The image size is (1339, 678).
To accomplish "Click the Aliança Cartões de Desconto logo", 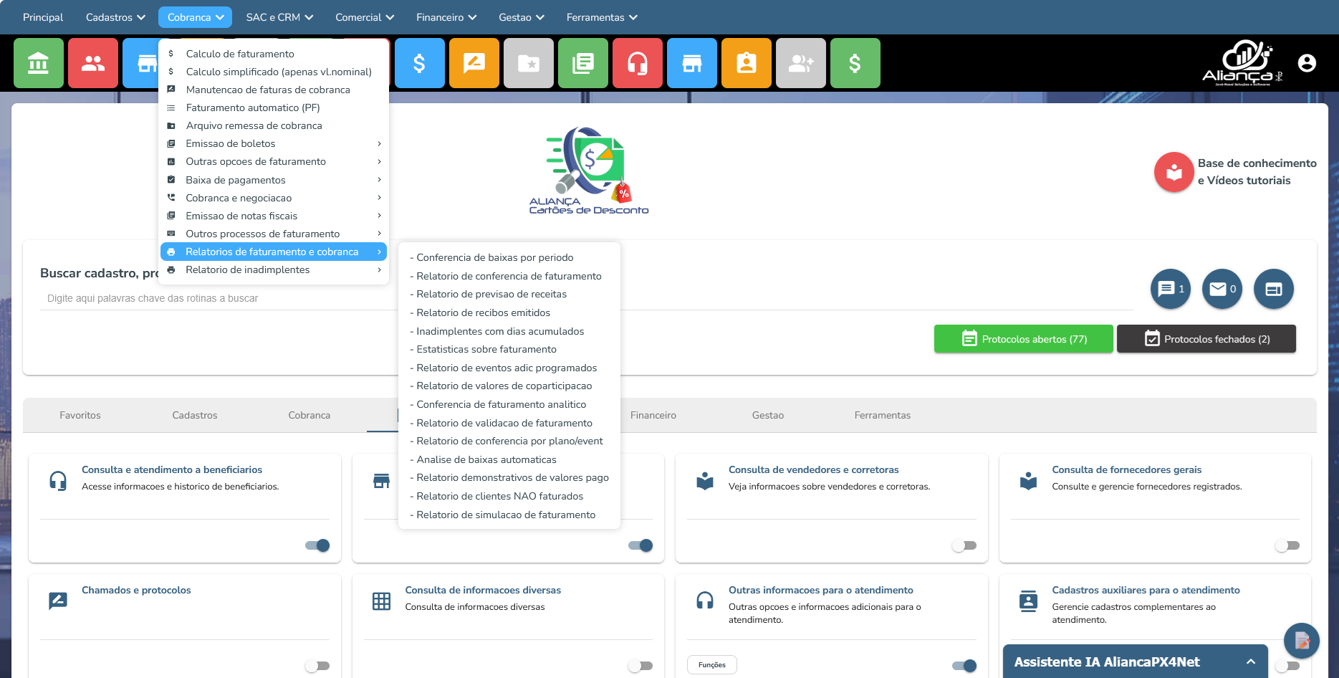I will coord(589,171).
